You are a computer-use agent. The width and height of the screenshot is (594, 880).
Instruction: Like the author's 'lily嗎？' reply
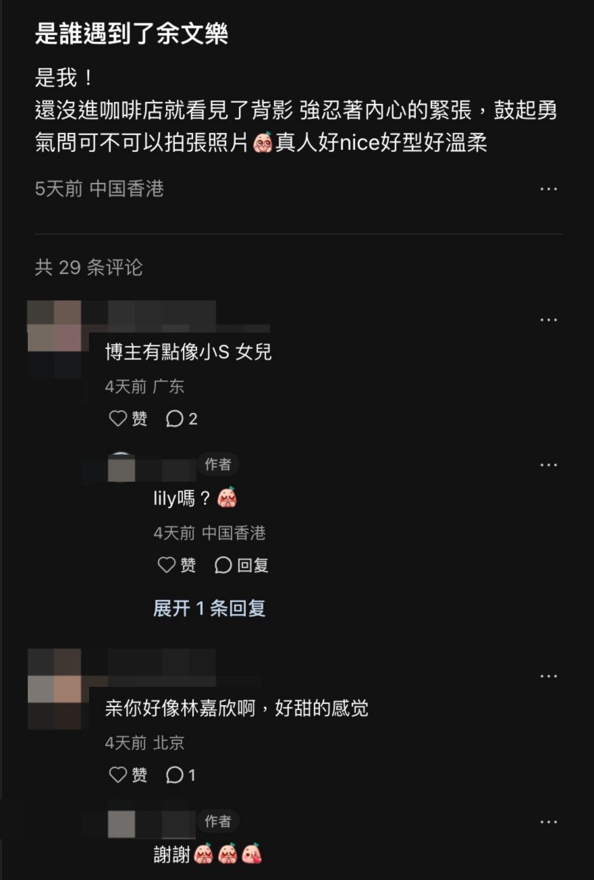pyautogui.click(x=177, y=565)
